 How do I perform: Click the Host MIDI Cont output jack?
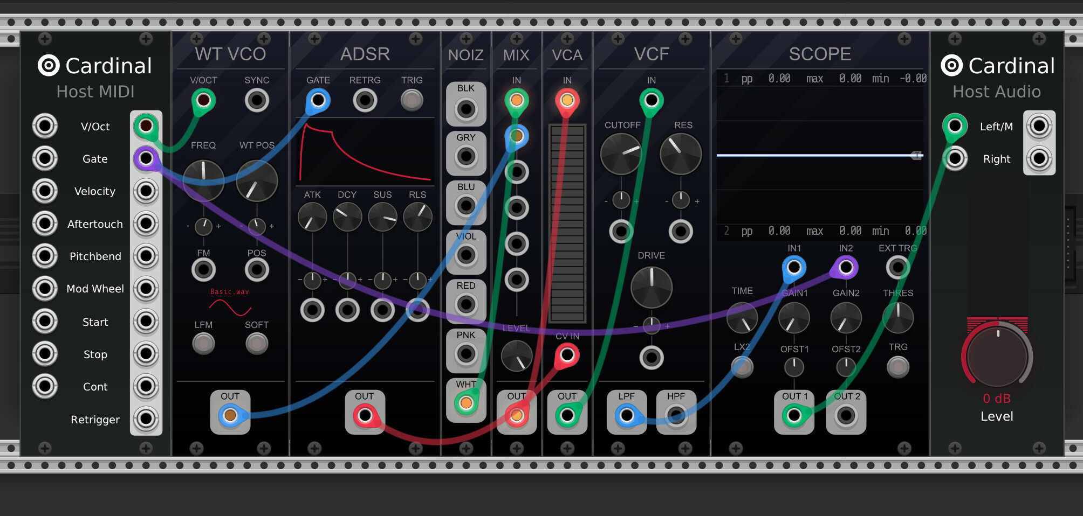coord(146,386)
